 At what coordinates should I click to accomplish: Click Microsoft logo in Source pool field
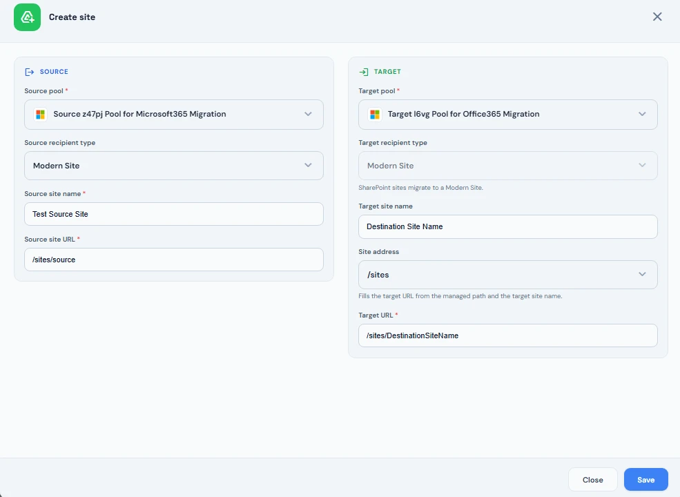(x=40, y=115)
